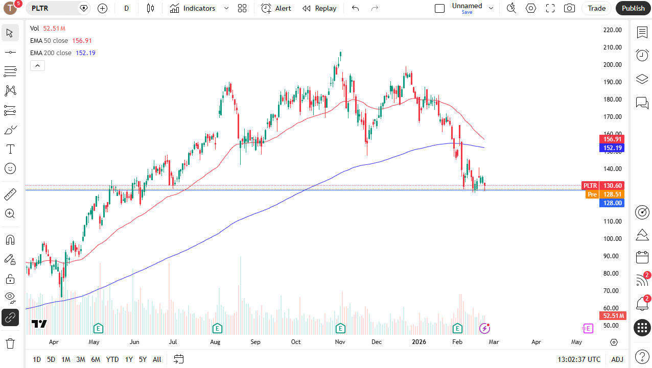Image resolution: width=652 pixels, height=368 pixels.
Task: Open the emoji icons tool
Action: (10, 168)
